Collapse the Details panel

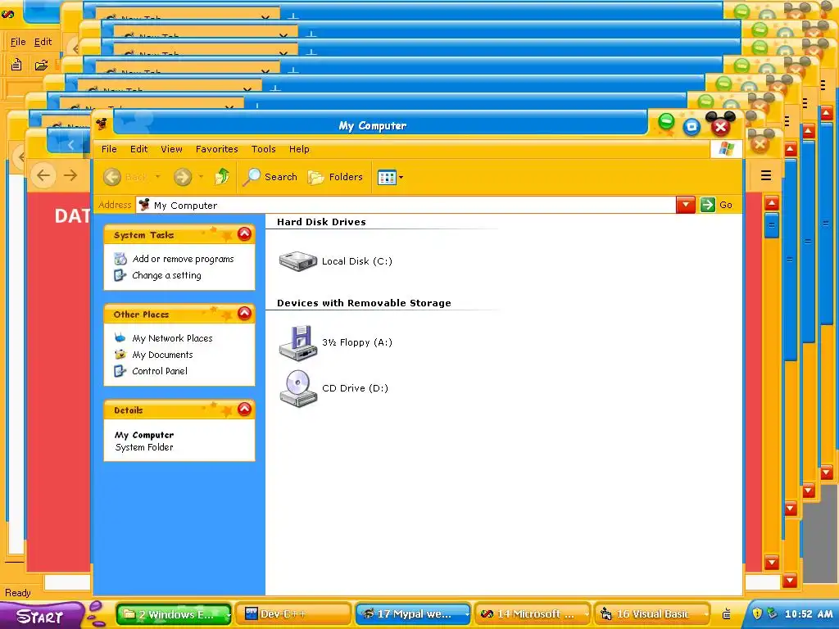click(244, 410)
